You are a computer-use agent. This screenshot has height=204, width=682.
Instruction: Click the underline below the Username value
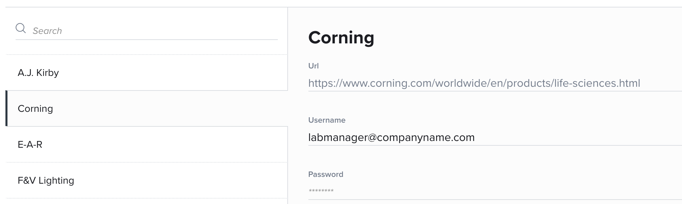coord(495,145)
